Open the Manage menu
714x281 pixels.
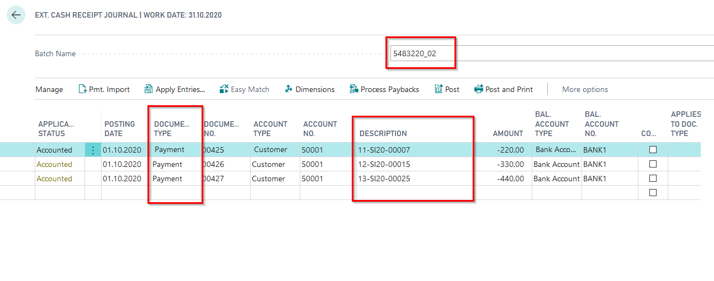[x=49, y=89]
